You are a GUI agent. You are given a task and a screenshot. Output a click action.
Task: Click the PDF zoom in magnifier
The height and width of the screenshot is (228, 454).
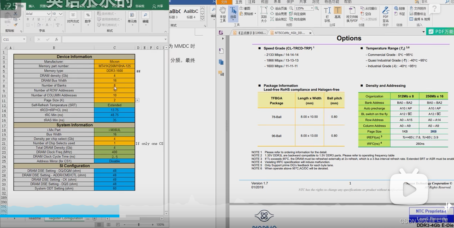[x=317, y=8]
